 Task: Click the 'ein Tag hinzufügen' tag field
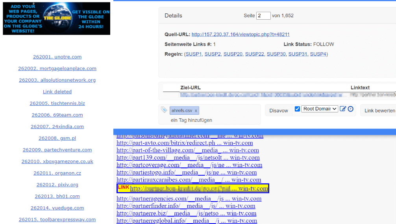tap(191, 120)
